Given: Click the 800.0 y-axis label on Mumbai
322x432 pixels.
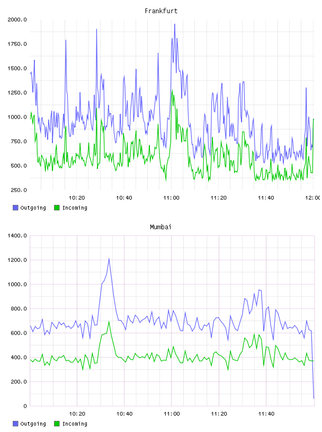Looking at the screenshot, I should pos(19,309).
